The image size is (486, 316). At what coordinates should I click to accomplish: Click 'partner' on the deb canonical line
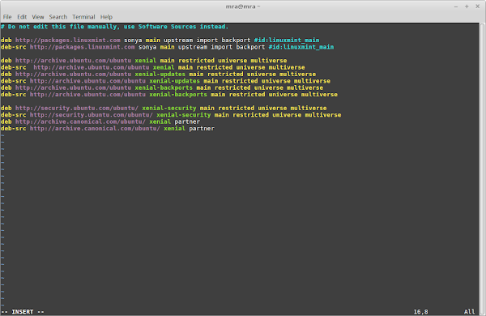[187, 122]
